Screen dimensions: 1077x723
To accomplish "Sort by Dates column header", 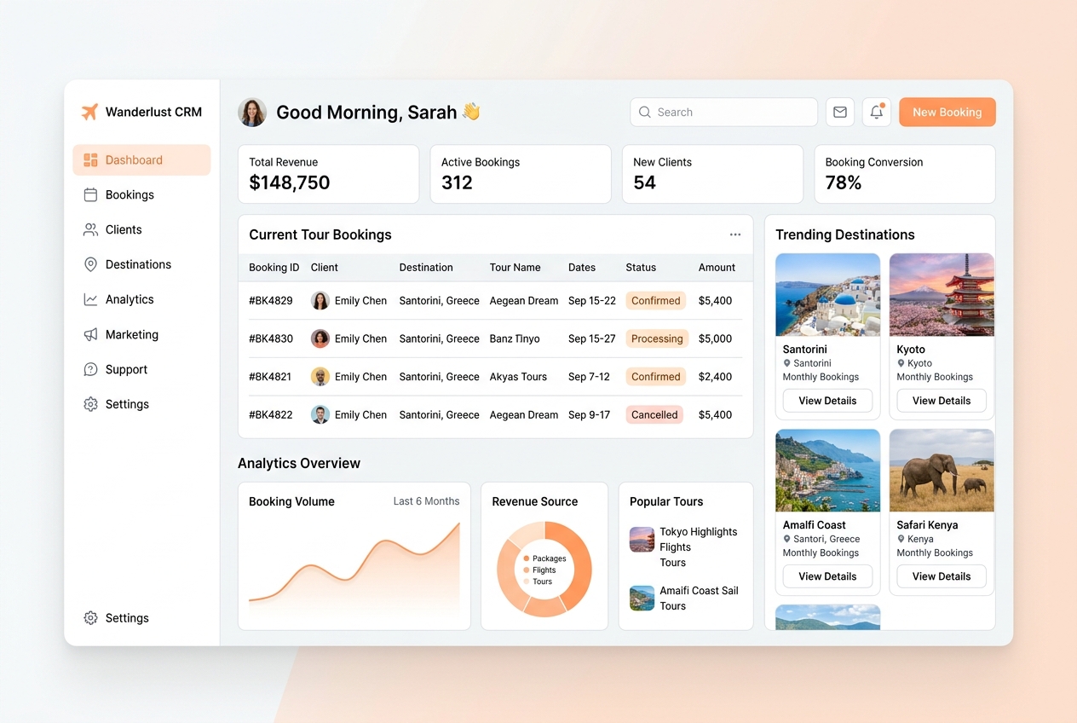I will click(x=582, y=268).
